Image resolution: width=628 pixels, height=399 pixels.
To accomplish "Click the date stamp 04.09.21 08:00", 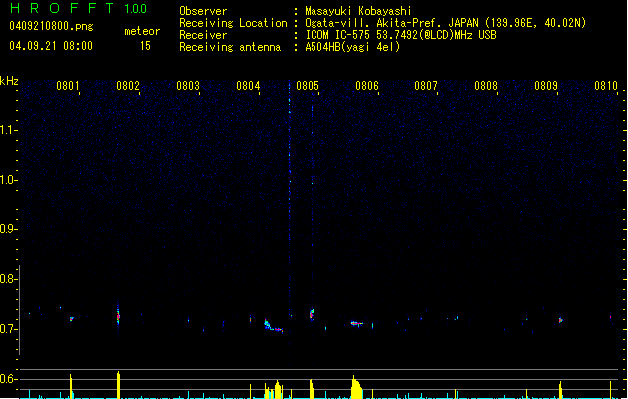I will [51, 46].
